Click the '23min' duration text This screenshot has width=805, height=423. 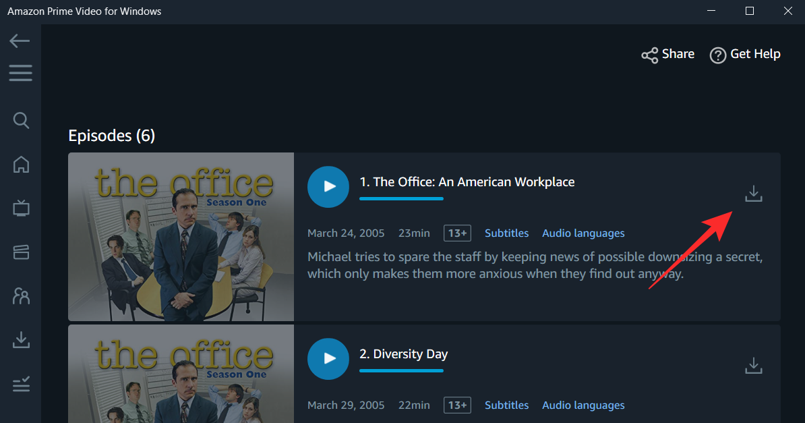point(415,233)
